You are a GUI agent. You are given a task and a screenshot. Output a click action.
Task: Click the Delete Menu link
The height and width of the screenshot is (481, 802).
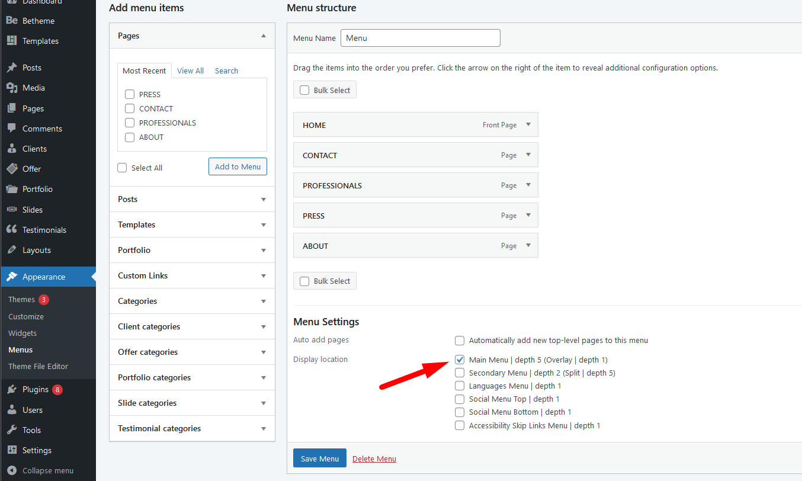pos(374,458)
